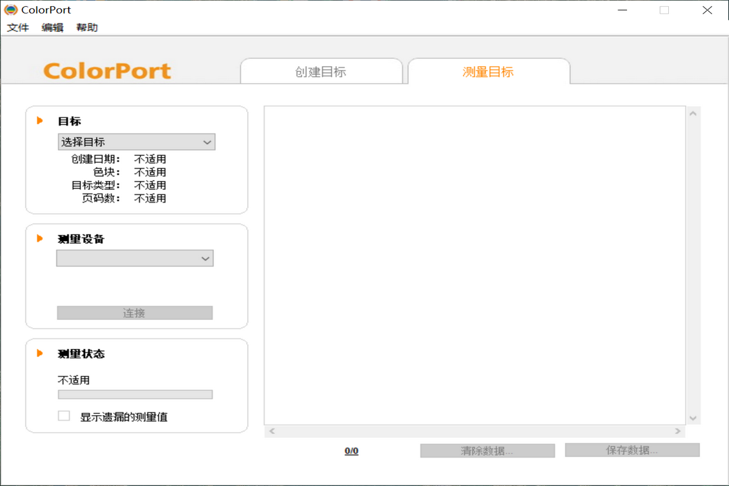Click the orange arrow beside 目标 panel
This screenshot has height=486, width=729.
pyautogui.click(x=38, y=120)
